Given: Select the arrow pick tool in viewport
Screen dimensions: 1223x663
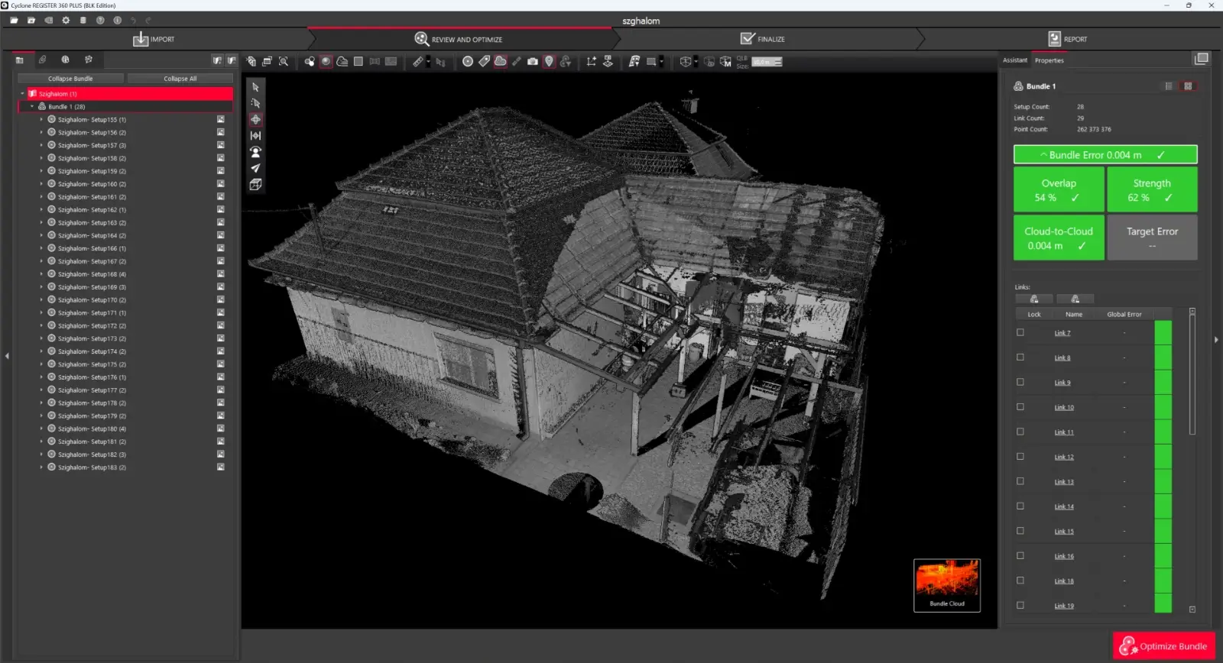Looking at the screenshot, I should point(255,87).
